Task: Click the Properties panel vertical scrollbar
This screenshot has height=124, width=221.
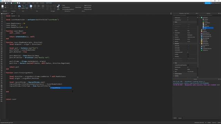Action: (198, 46)
